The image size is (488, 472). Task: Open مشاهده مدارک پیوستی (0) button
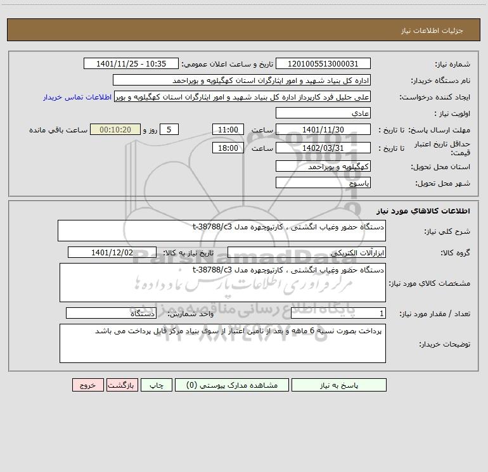(x=232, y=385)
